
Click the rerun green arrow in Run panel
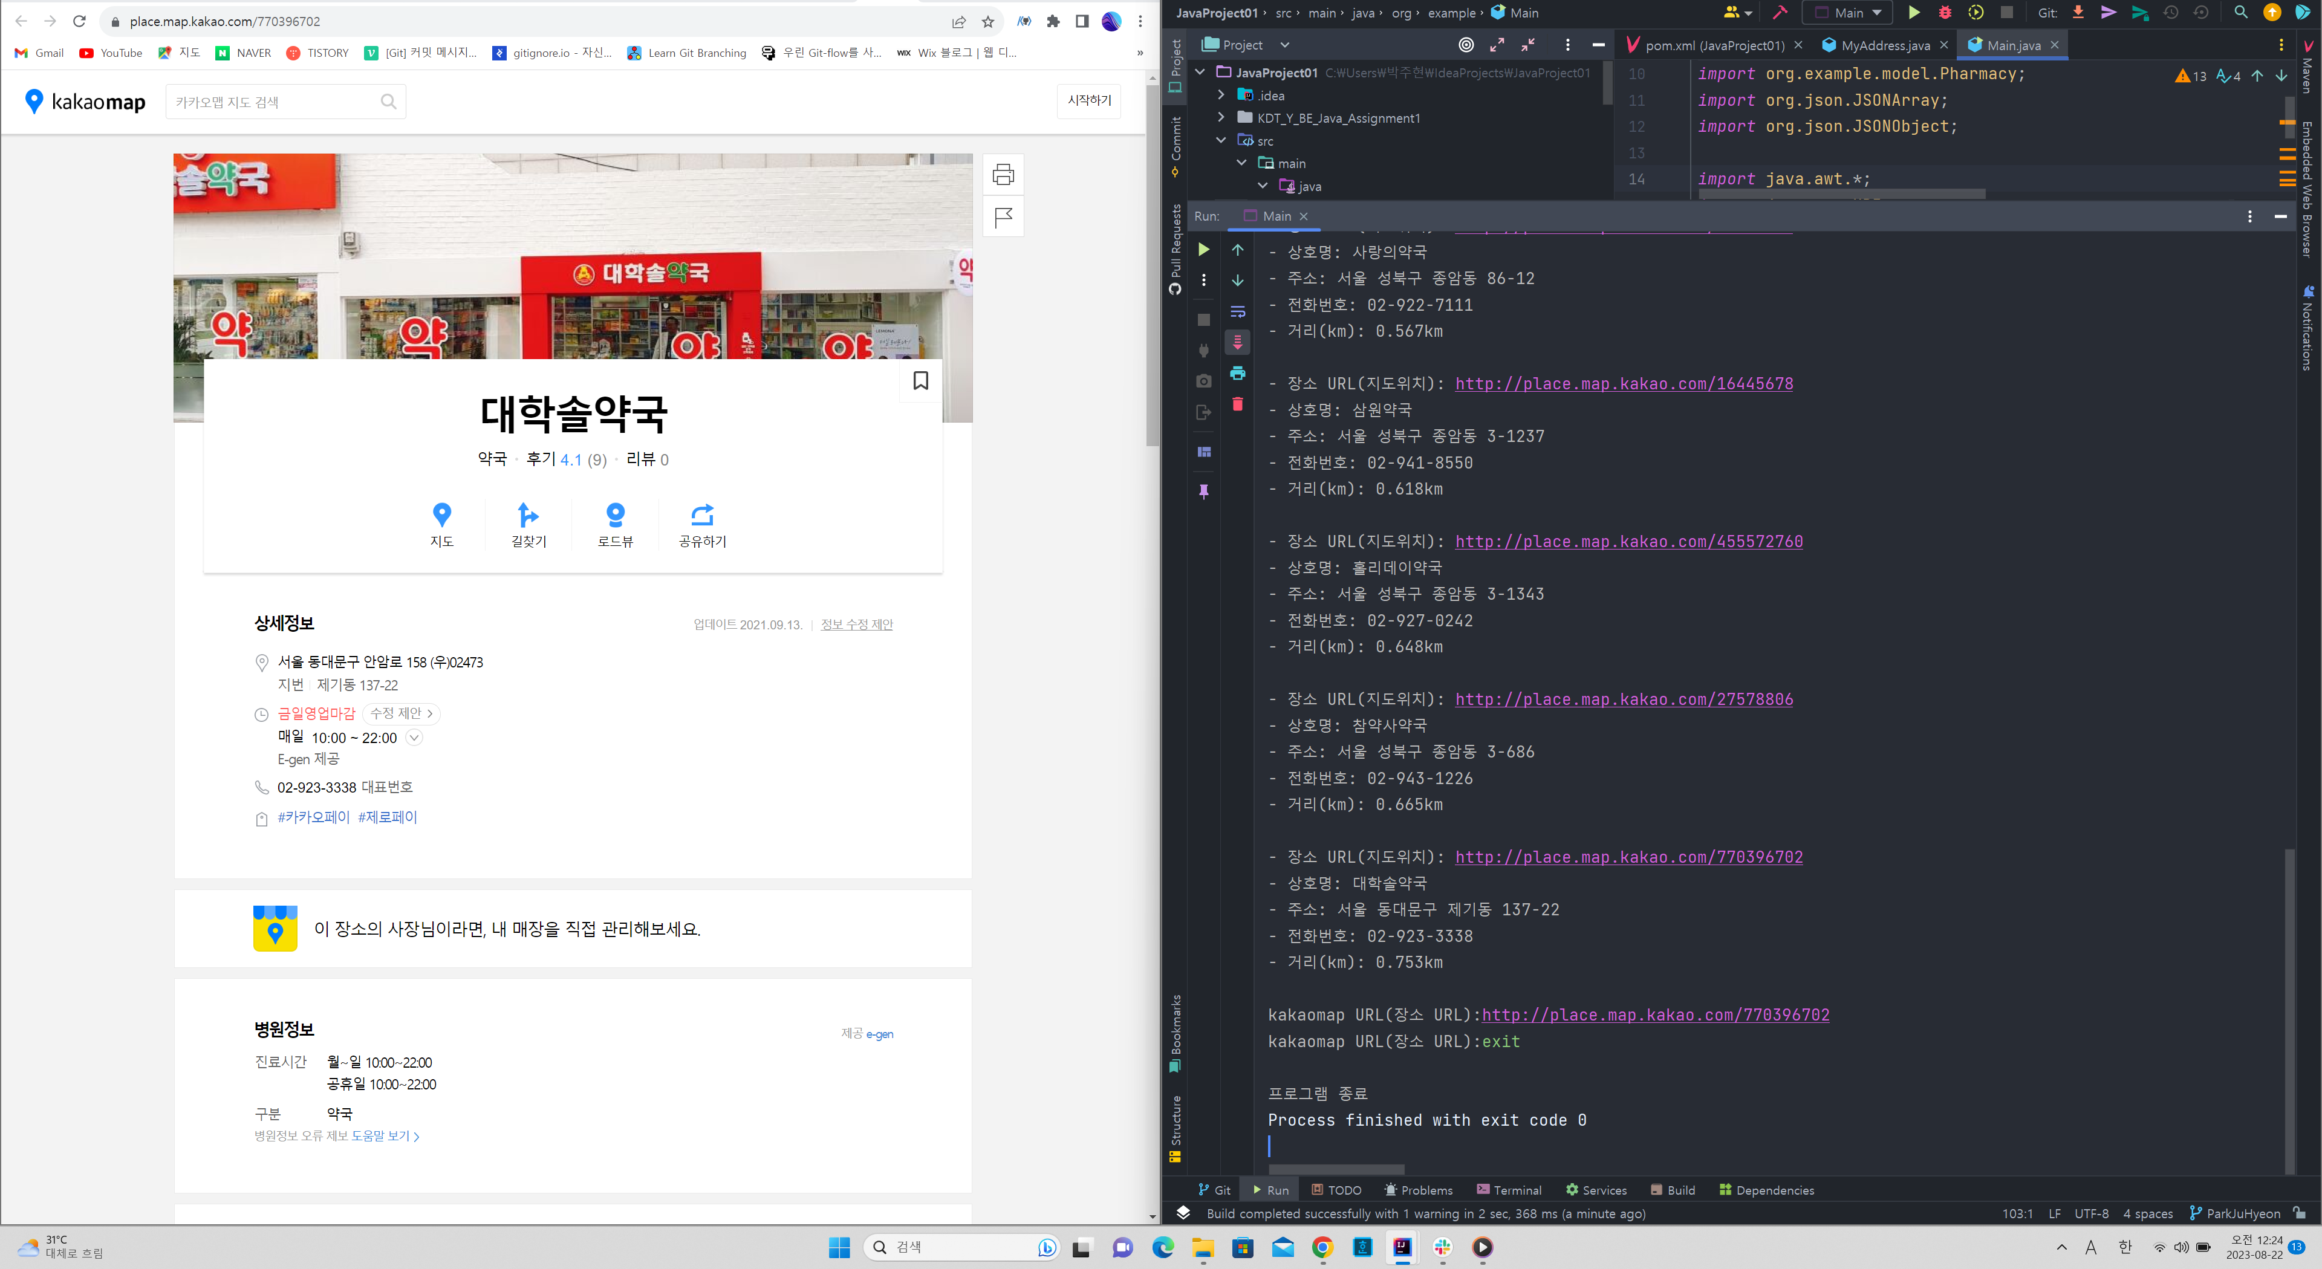coord(1203,250)
